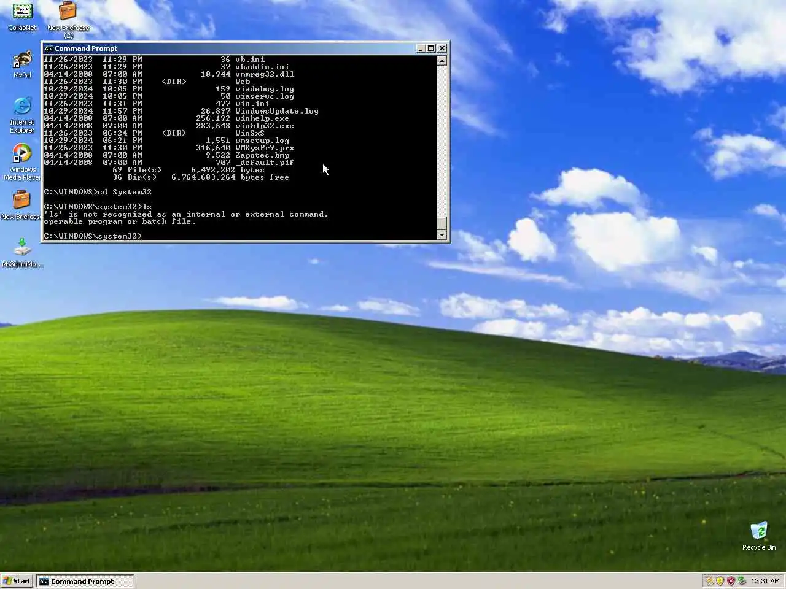Screen dimensions: 786x589
Task: Click the scrollbar thumb in Command Prompt
Action: (442, 223)
